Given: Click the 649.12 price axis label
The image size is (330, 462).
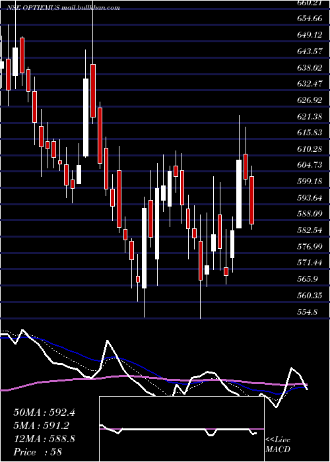Looking at the screenshot, I should click(310, 35).
